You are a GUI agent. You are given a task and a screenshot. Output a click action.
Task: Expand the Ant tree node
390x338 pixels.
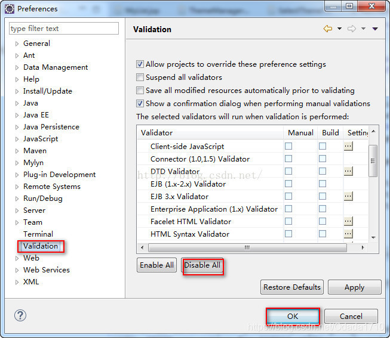[17, 55]
